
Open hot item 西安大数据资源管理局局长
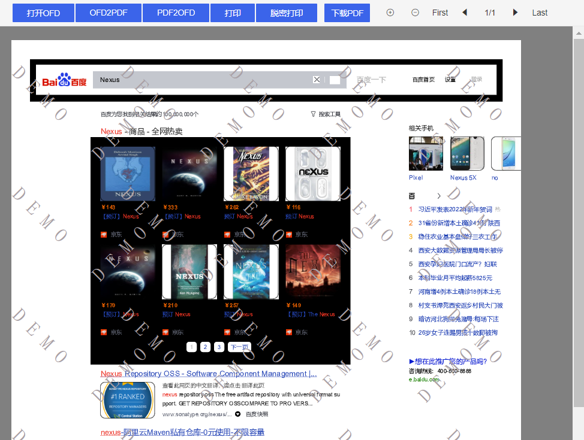pos(460,251)
